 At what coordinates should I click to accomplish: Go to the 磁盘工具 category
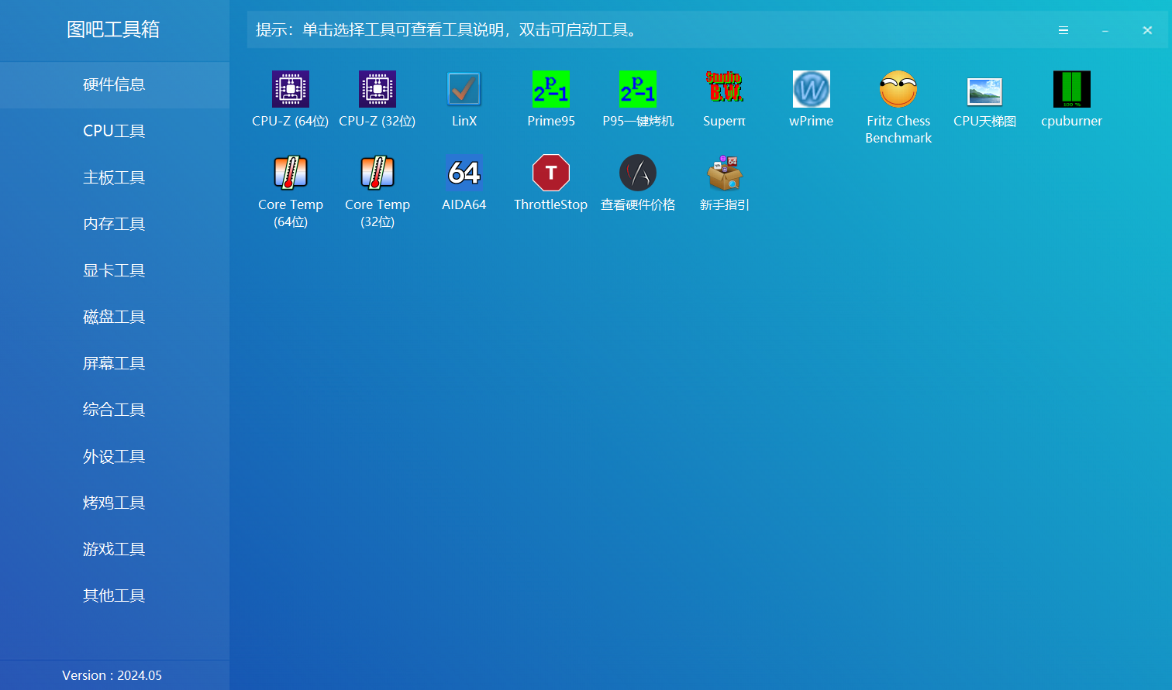click(x=115, y=317)
